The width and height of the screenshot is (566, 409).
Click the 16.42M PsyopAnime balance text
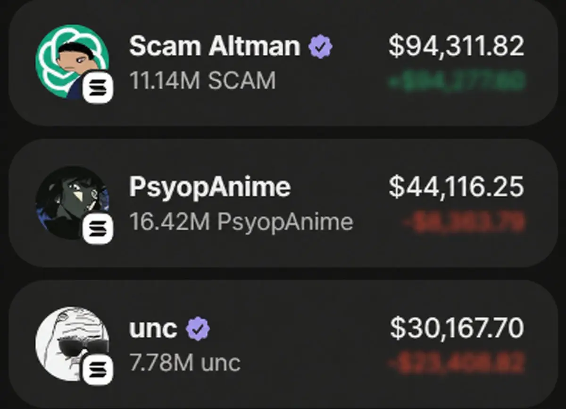point(241,222)
